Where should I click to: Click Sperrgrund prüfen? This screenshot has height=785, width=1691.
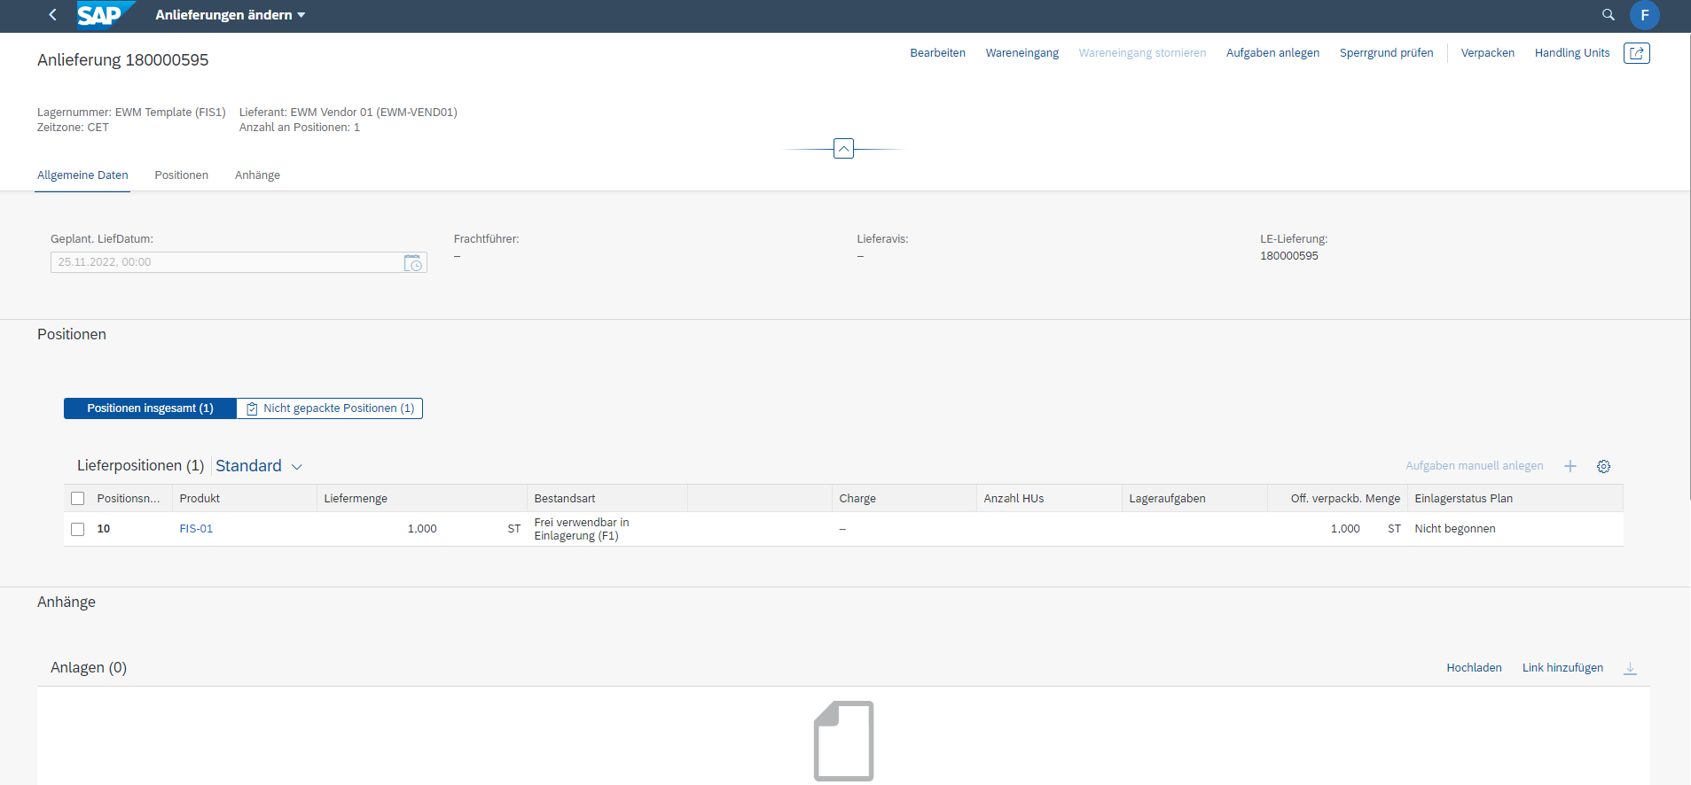click(x=1386, y=53)
